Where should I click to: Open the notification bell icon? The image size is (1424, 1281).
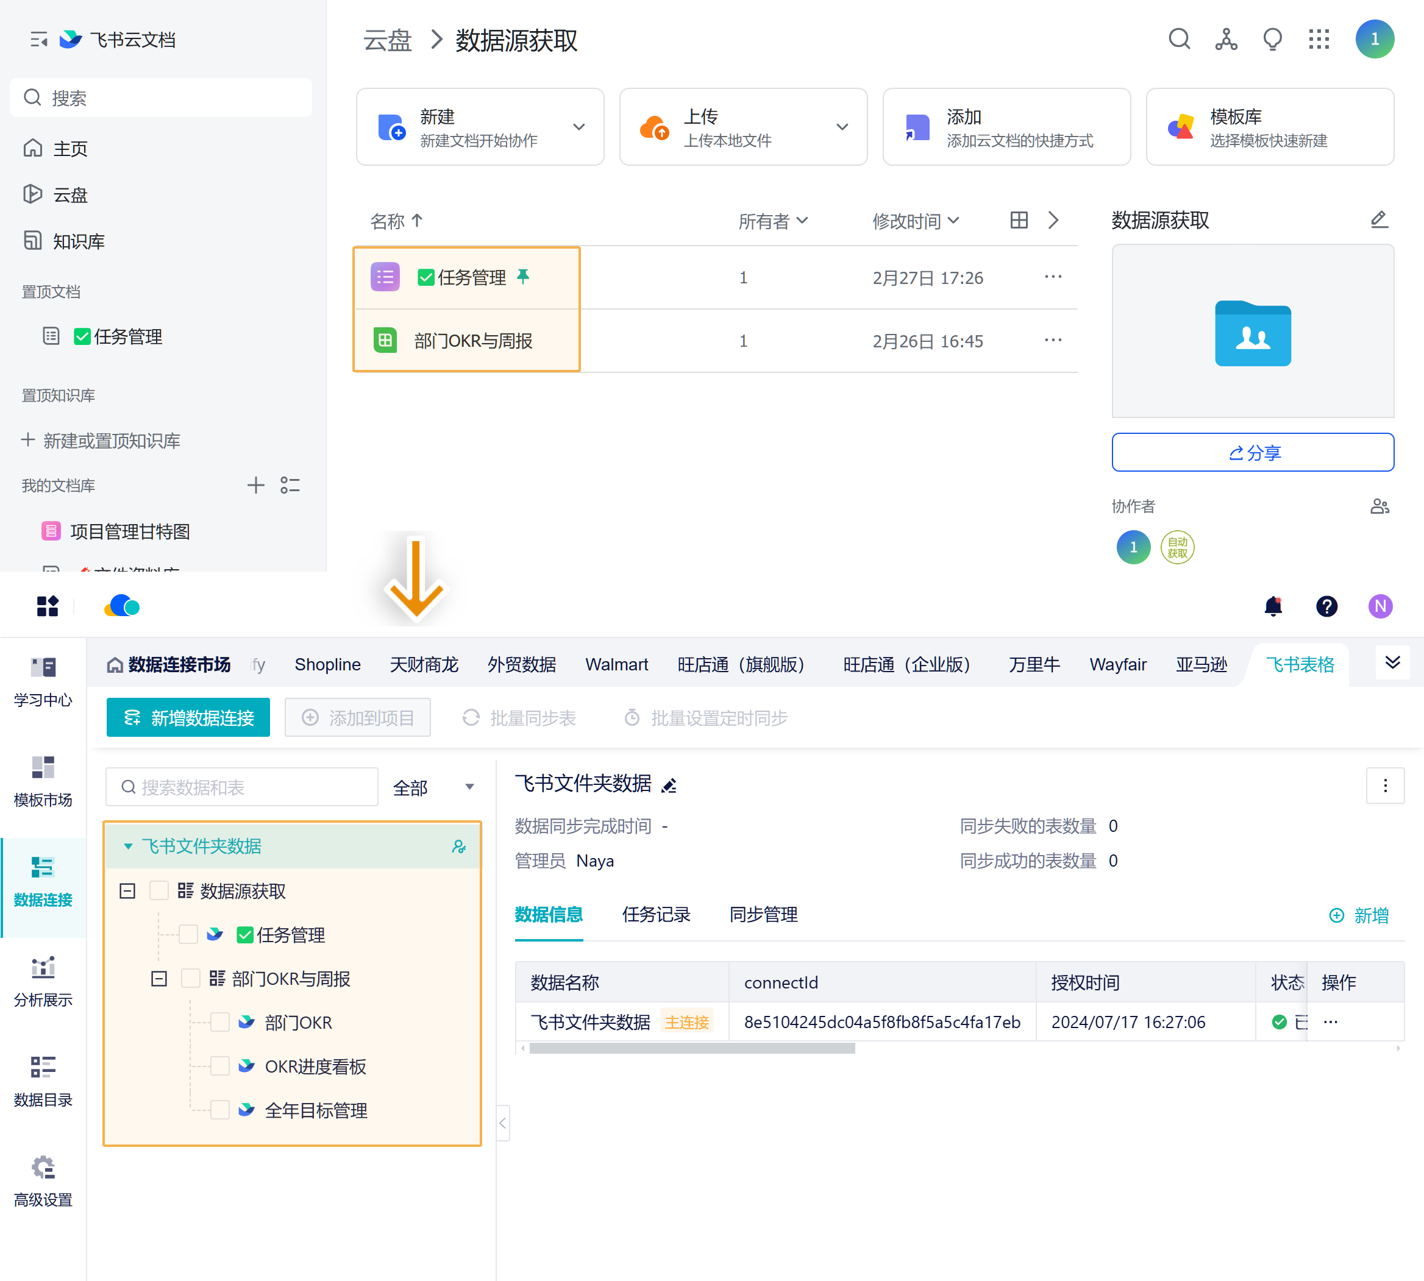point(1273,606)
